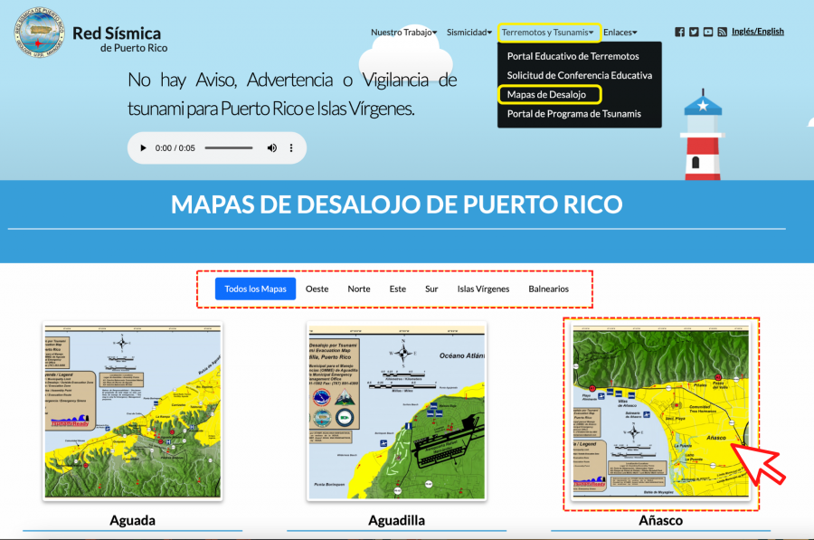
Task: Open Solicitud de Conferencia Educativa
Action: (579, 75)
